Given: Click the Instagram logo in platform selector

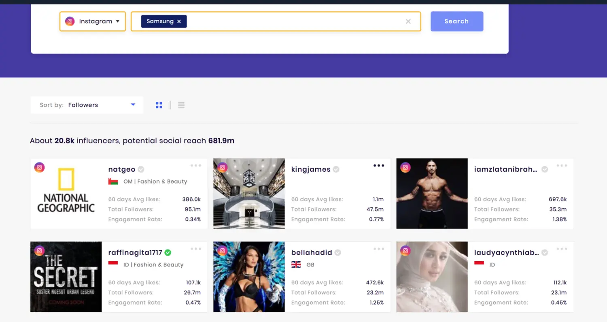Looking at the screenshot, I should pos(70,21).
